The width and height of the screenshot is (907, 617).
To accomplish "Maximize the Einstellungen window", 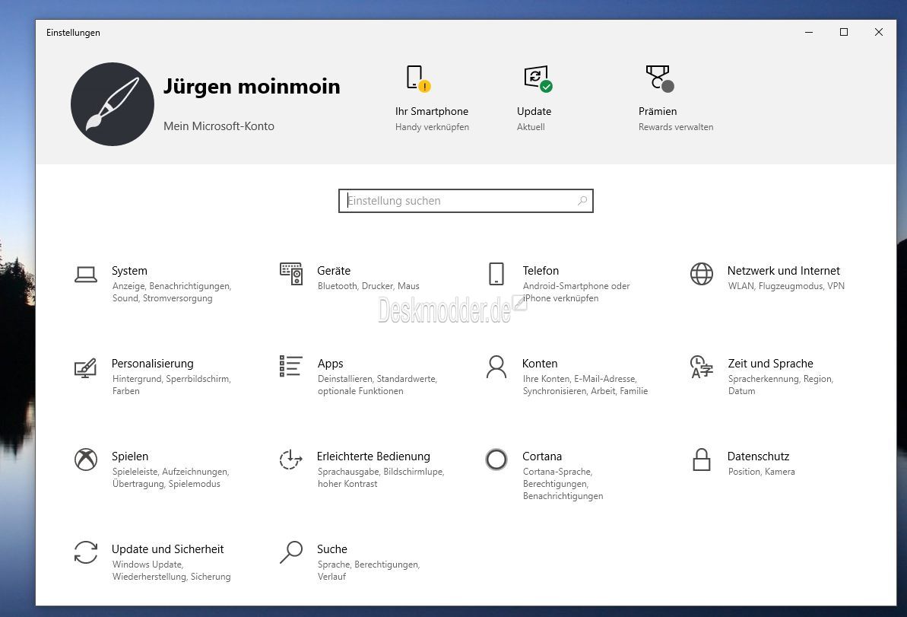I will pyautogui.click(x=843, y=33).
